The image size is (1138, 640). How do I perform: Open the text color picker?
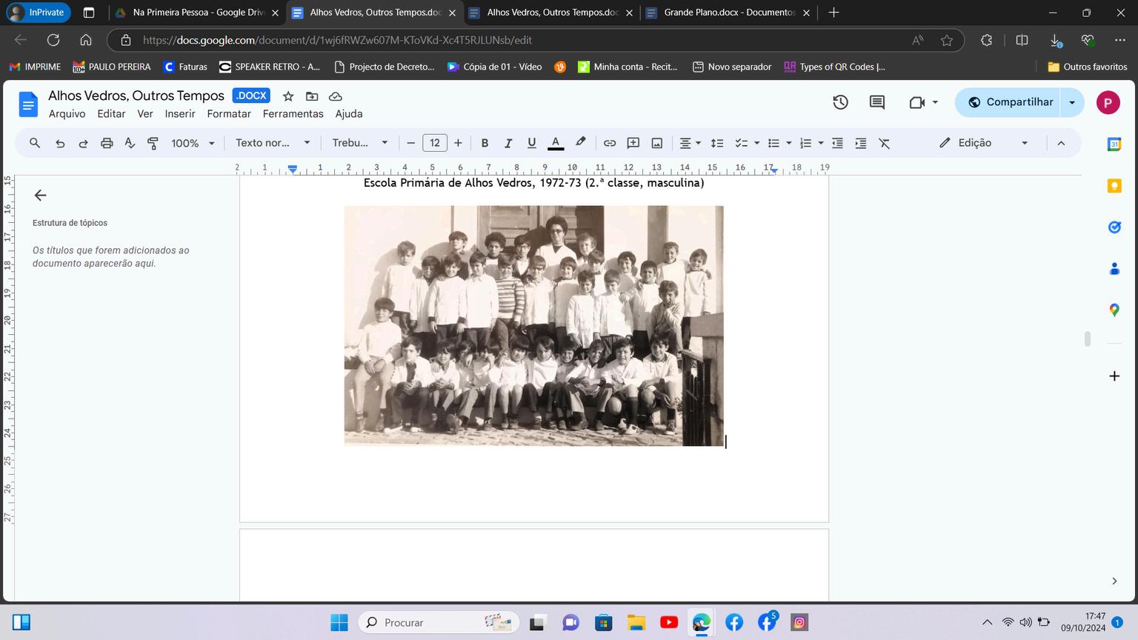tap(556, 143)
